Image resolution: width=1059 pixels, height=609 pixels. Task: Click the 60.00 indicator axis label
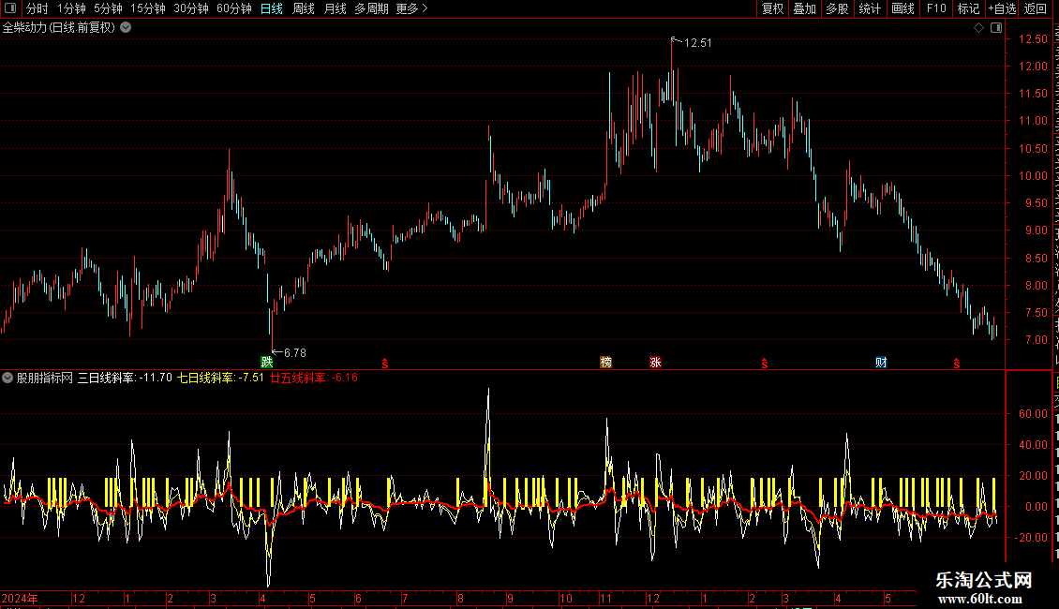(1033, 414)
